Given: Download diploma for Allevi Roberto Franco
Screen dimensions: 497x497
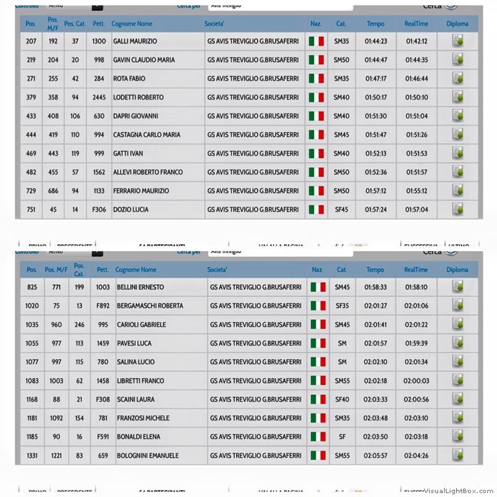Looking at the screenshot, I should [458, 171].
